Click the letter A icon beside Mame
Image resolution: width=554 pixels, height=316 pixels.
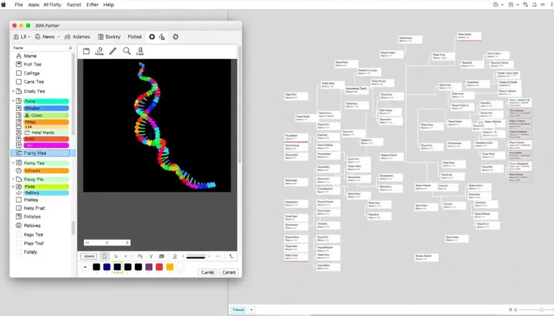click(x=19, y=56)
